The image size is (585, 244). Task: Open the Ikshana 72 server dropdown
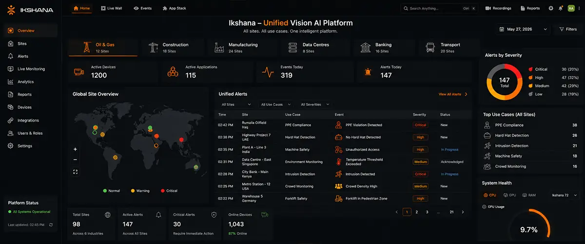coord(564,195)
